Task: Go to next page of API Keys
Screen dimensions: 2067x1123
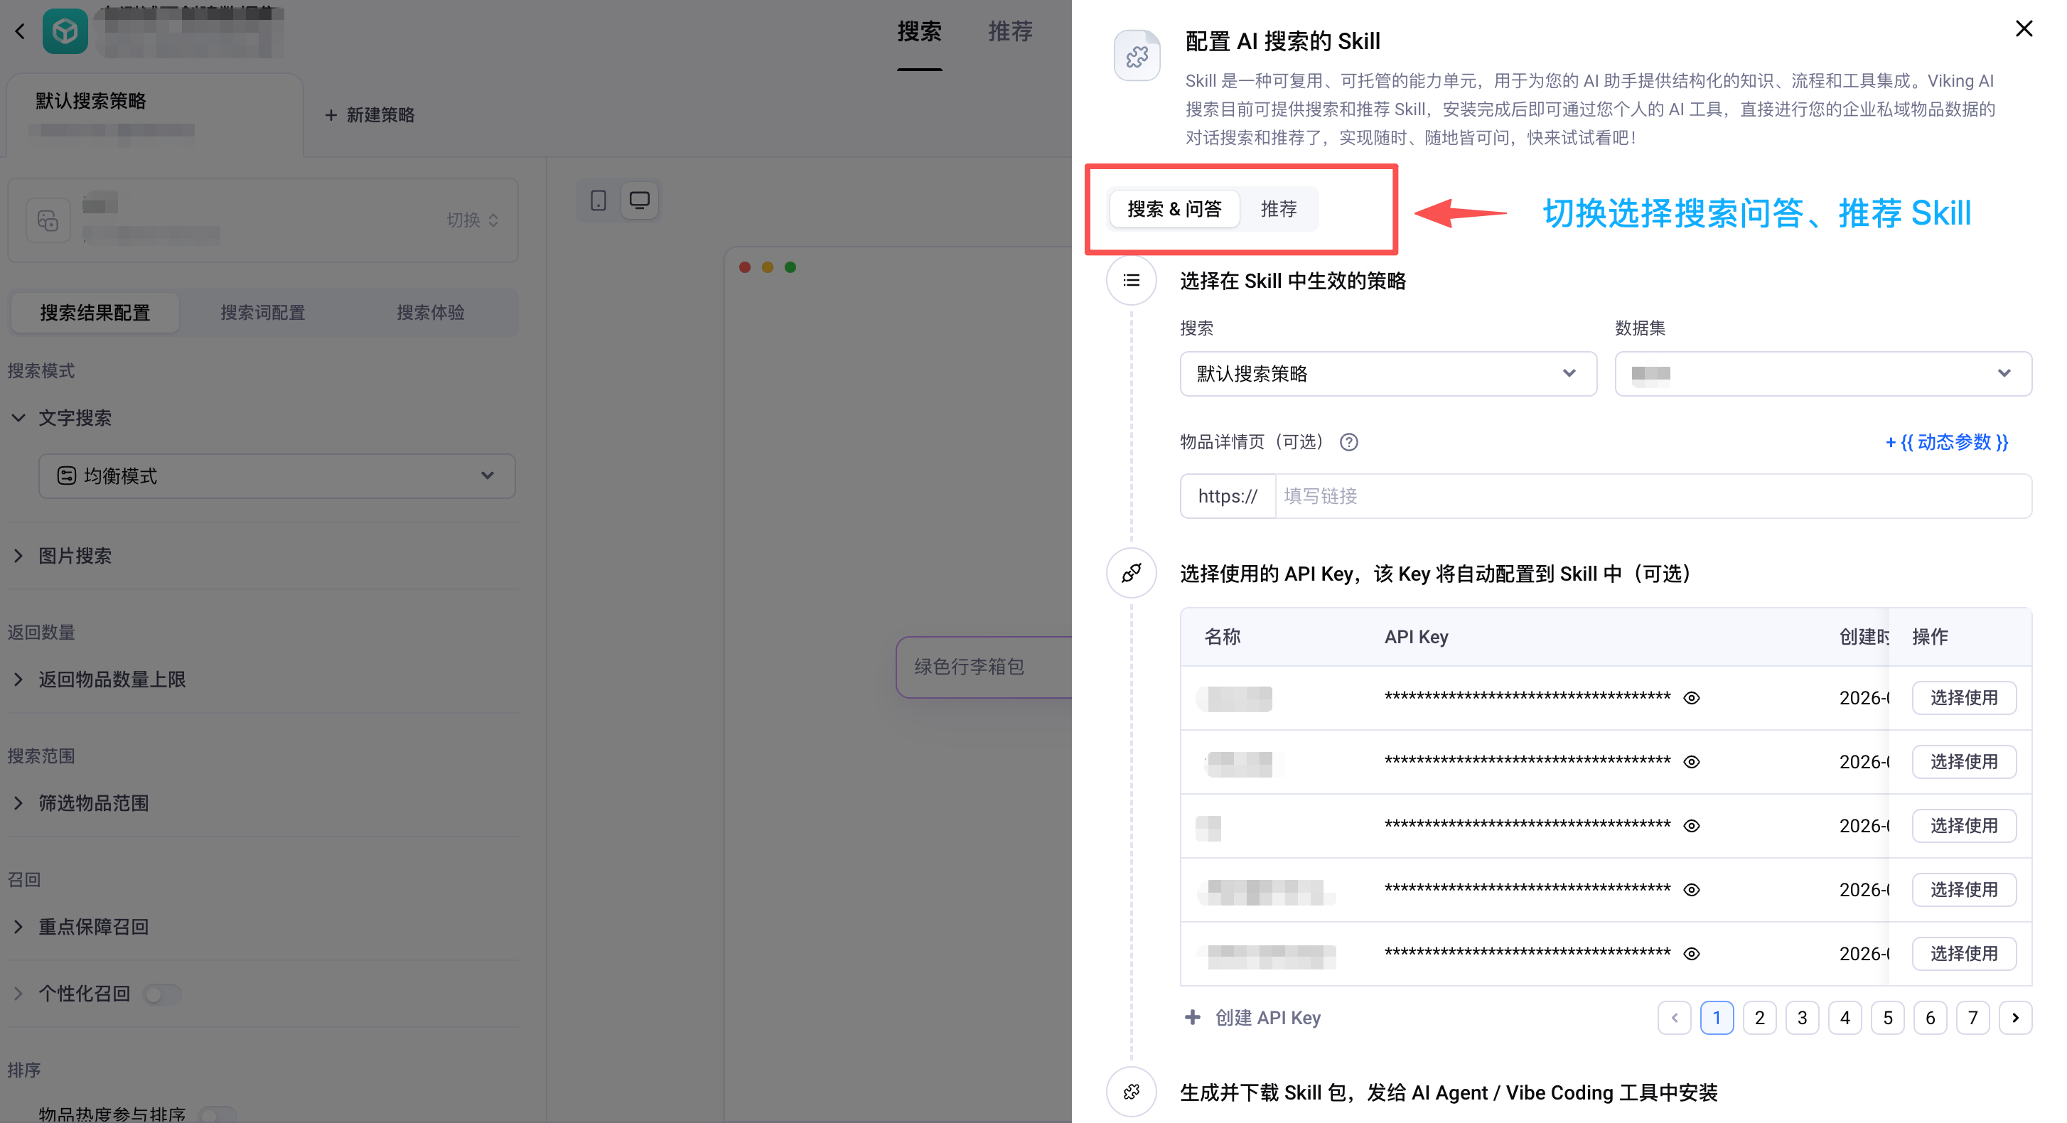Action: coord(2016,1018)
